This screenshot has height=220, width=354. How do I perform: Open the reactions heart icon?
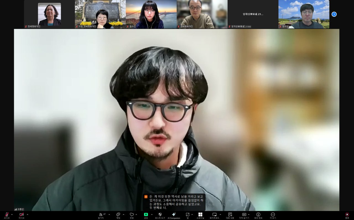(x=132, y=216)
